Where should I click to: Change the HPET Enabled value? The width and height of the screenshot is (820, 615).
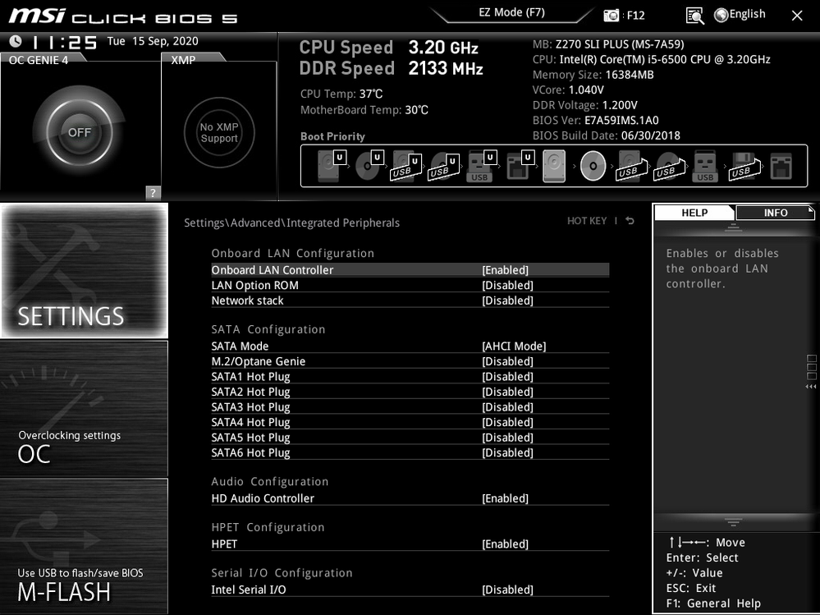click(505, 544)
